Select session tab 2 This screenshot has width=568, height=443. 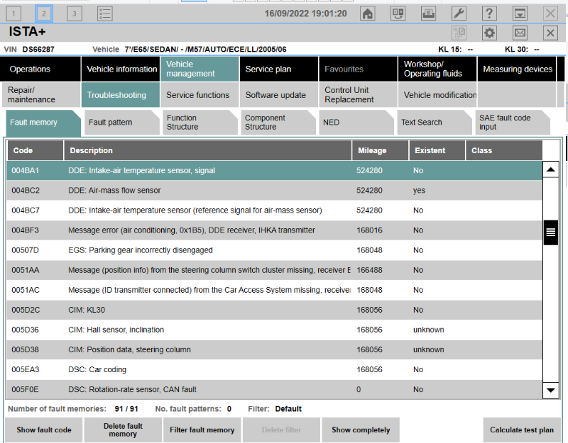44,13
